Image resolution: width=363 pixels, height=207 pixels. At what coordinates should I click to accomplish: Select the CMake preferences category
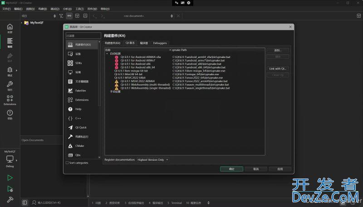[79, 146]
